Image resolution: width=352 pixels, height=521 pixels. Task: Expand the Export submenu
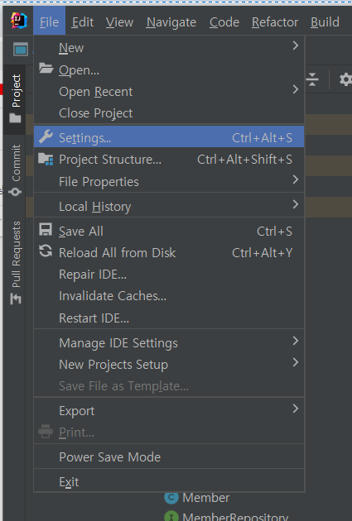[169, 411]
